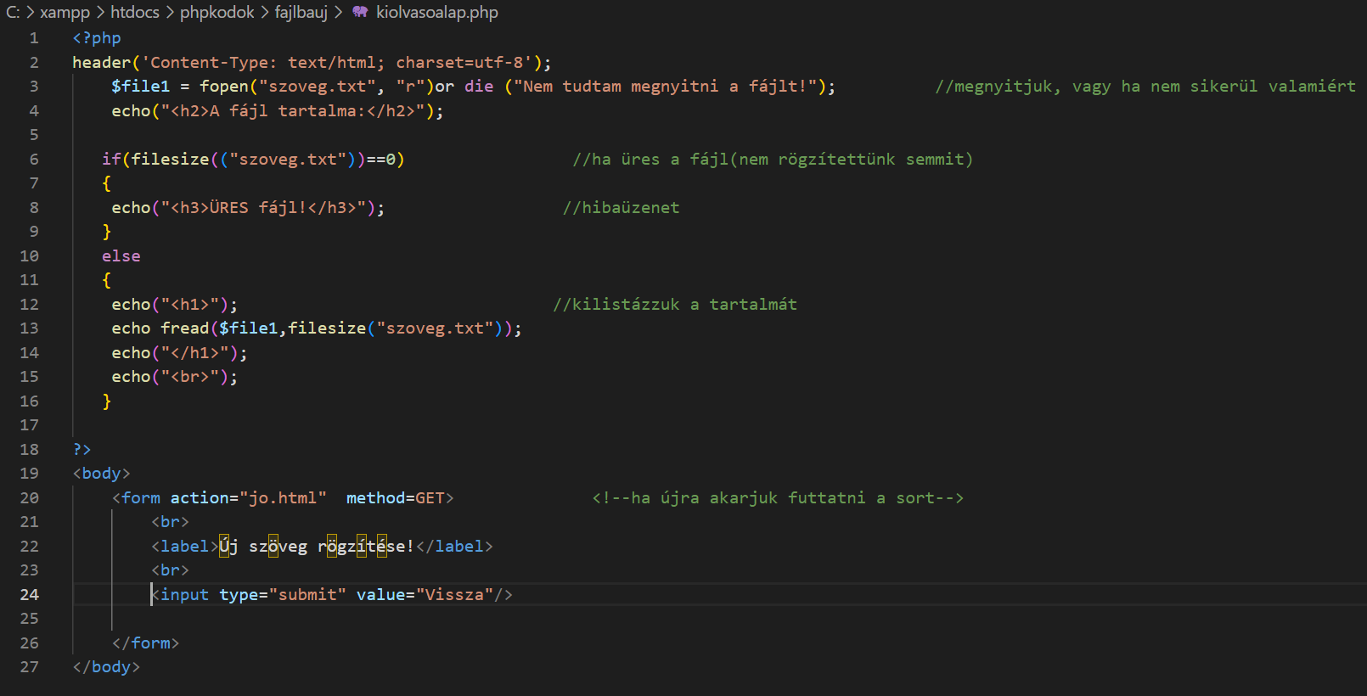The width and height of the screenshot is (1367, 696).
Task: Open the xampp breadcrumb folder
Action: 65,13
